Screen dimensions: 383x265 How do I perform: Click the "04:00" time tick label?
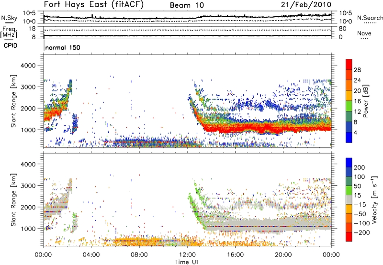coord(91,255)
